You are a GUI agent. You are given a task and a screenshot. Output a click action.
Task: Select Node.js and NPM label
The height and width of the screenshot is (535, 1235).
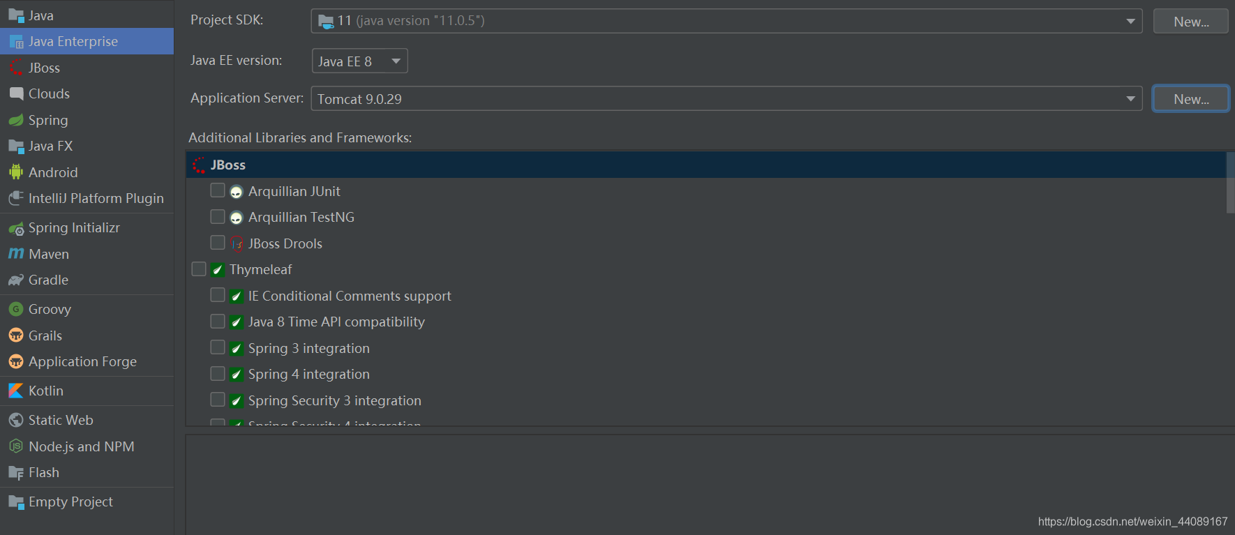tap(82, 446)
